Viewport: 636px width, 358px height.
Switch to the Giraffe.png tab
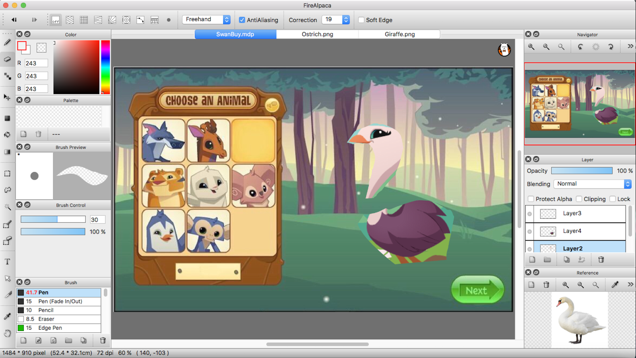tap(399, 34)
